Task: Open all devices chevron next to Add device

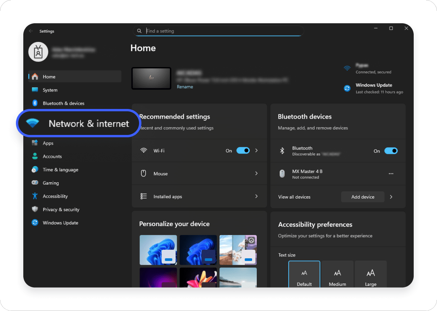Action: coord(391,197)
